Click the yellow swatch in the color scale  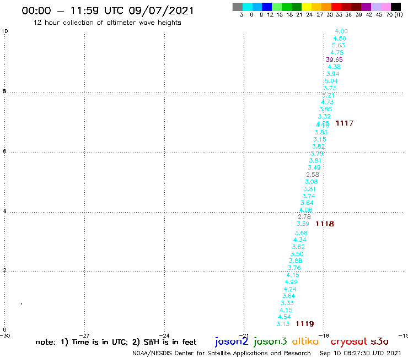[x=307, y=7]
